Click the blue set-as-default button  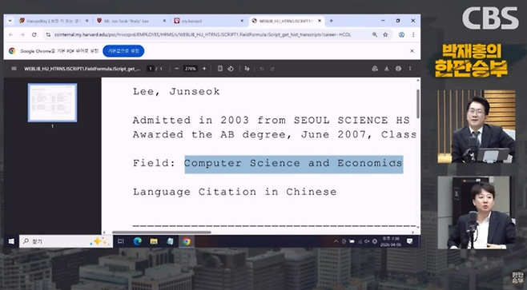click(123, 51)
